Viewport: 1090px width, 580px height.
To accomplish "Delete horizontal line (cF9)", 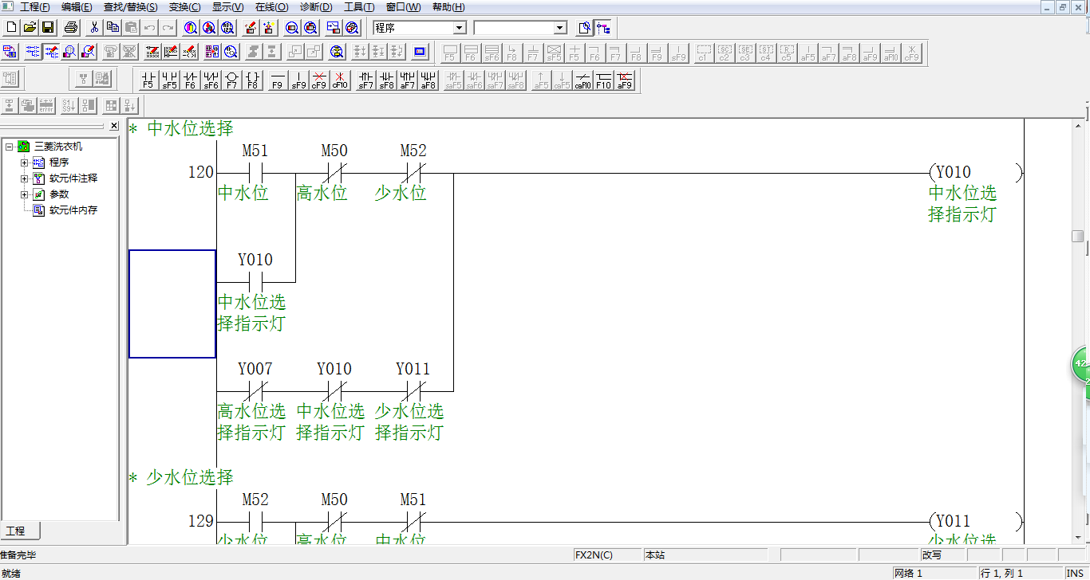I will point(319,80).
